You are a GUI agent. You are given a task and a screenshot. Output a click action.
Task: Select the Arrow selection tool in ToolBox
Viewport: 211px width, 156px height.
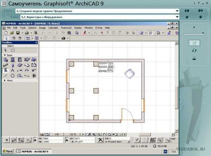6,50
